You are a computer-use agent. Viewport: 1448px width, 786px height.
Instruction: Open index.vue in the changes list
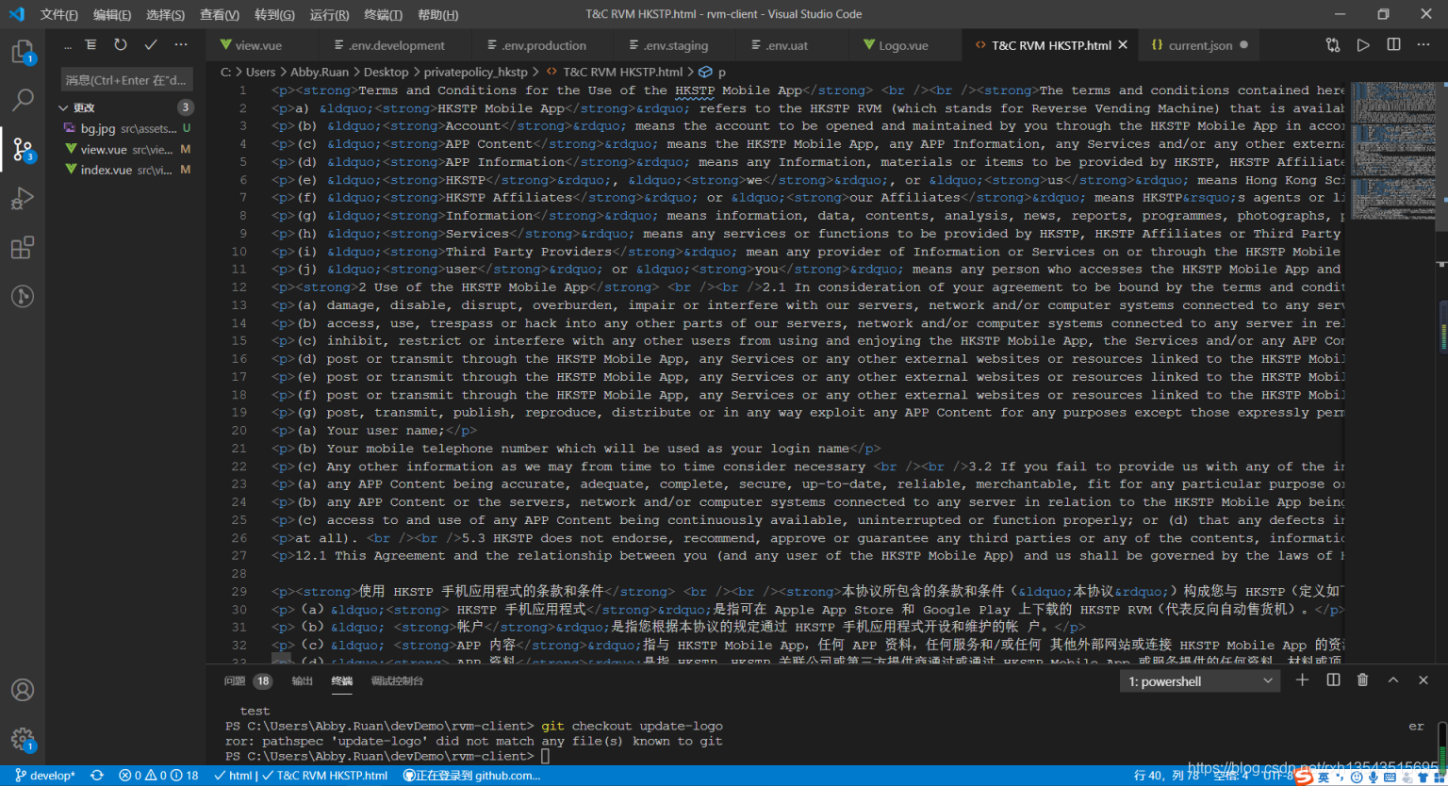pos(126,170)
